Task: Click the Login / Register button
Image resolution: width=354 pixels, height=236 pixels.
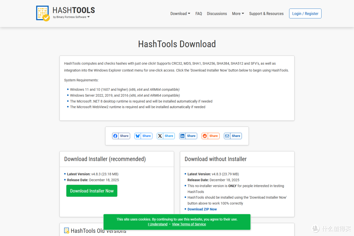Action: [x=305, y=13]
